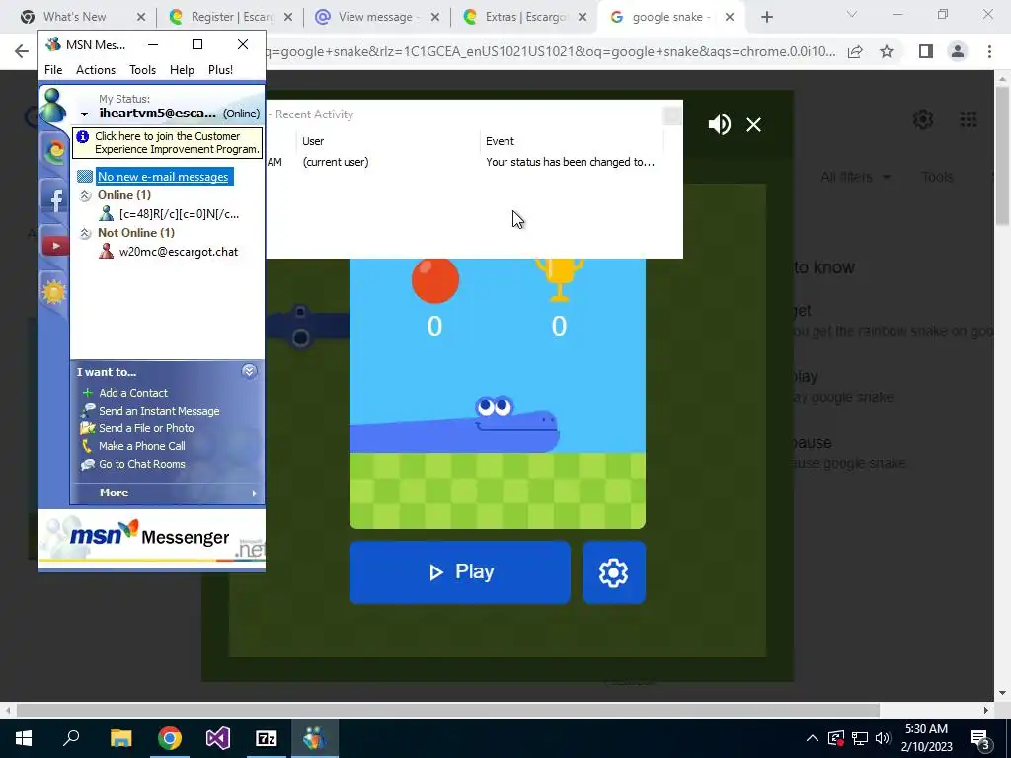Open the All filters dropdown in Google
This screenshot has height=758, width=1011.
click(855, 177)
